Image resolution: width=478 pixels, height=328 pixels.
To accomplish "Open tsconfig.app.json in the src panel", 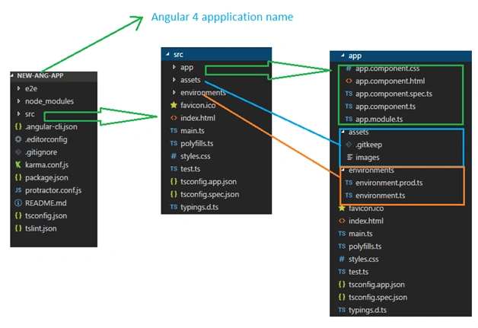I will (x=209, y=182).
